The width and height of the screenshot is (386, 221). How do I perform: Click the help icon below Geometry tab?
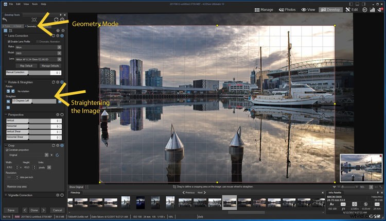pos(58,30)
